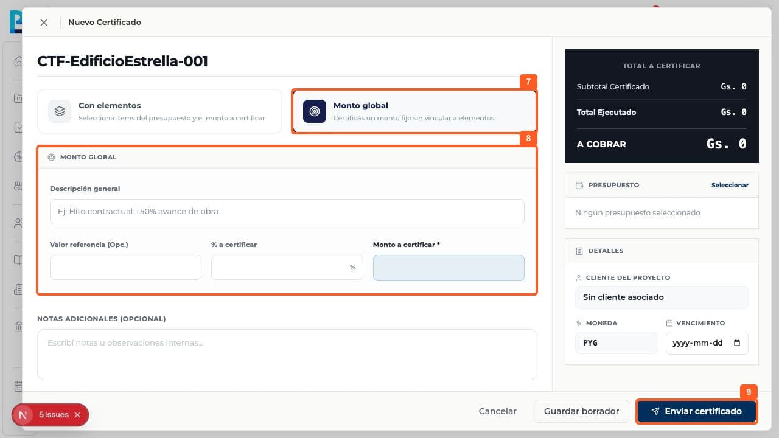Image resolution: width=779 pixels, height=438 pixels.
Task: Click the wallet icon next to PRESUPUESTO
Action: [579, 185]
